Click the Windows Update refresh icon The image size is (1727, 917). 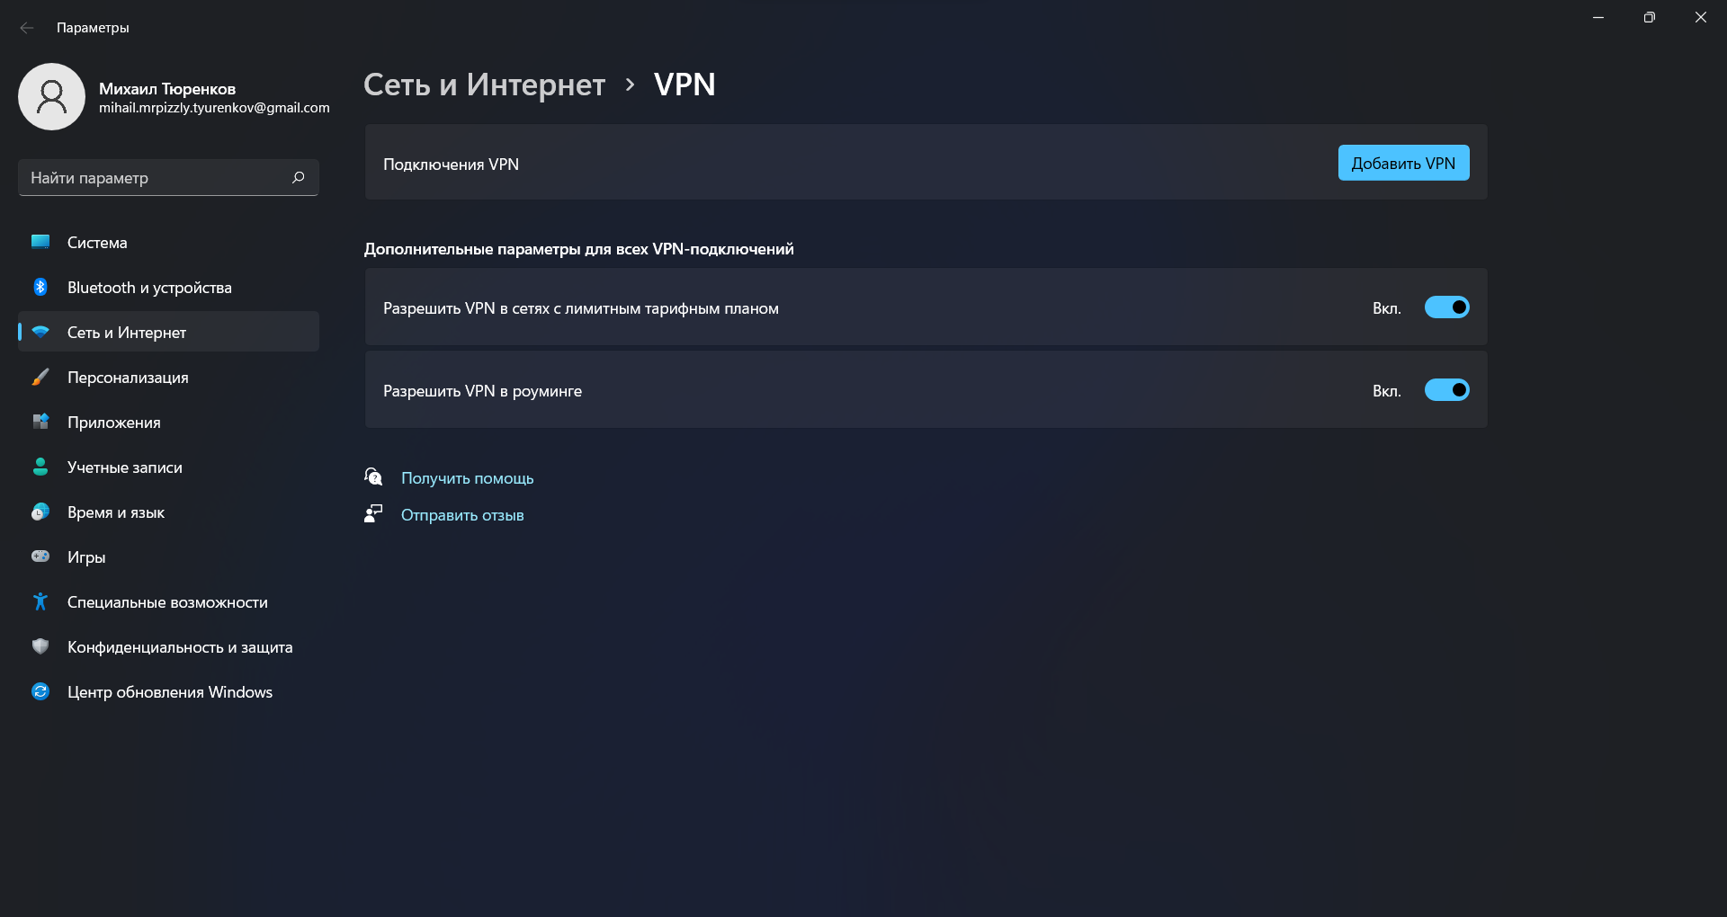40,691
